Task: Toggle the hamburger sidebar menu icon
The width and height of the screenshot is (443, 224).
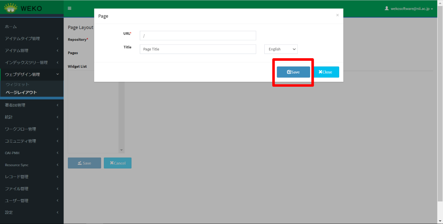Action: coord(70,8)
